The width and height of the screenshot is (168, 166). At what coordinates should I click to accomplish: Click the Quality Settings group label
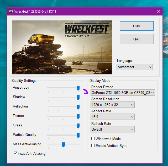click(x=24, y=81)
